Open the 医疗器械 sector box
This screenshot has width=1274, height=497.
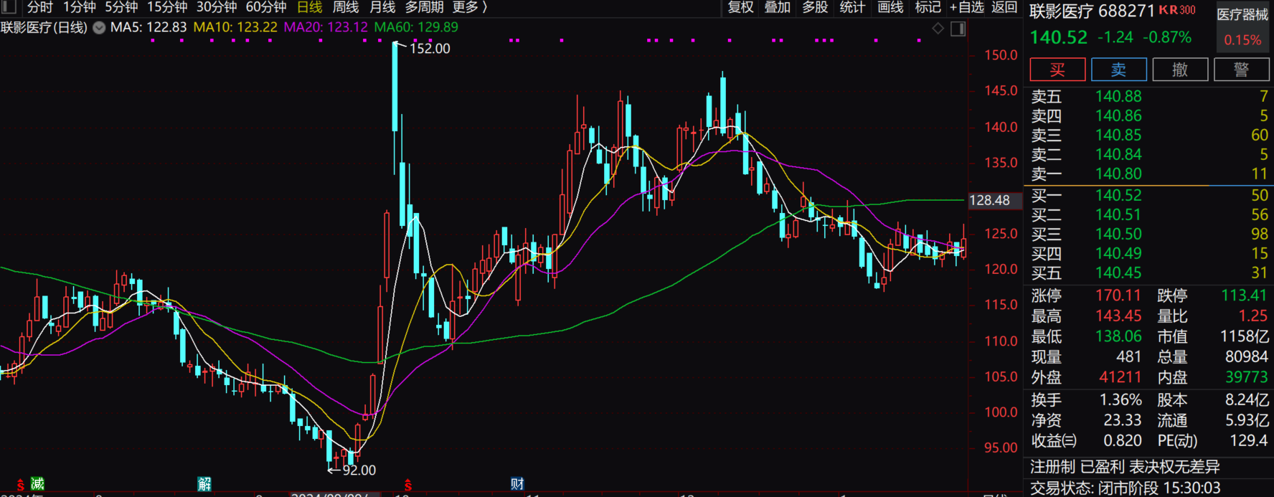[1242, 27]
